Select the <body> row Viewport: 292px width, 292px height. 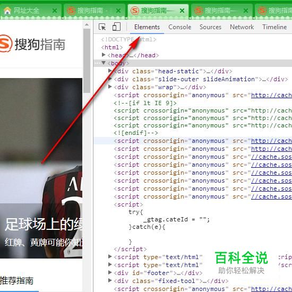[193, 63]
